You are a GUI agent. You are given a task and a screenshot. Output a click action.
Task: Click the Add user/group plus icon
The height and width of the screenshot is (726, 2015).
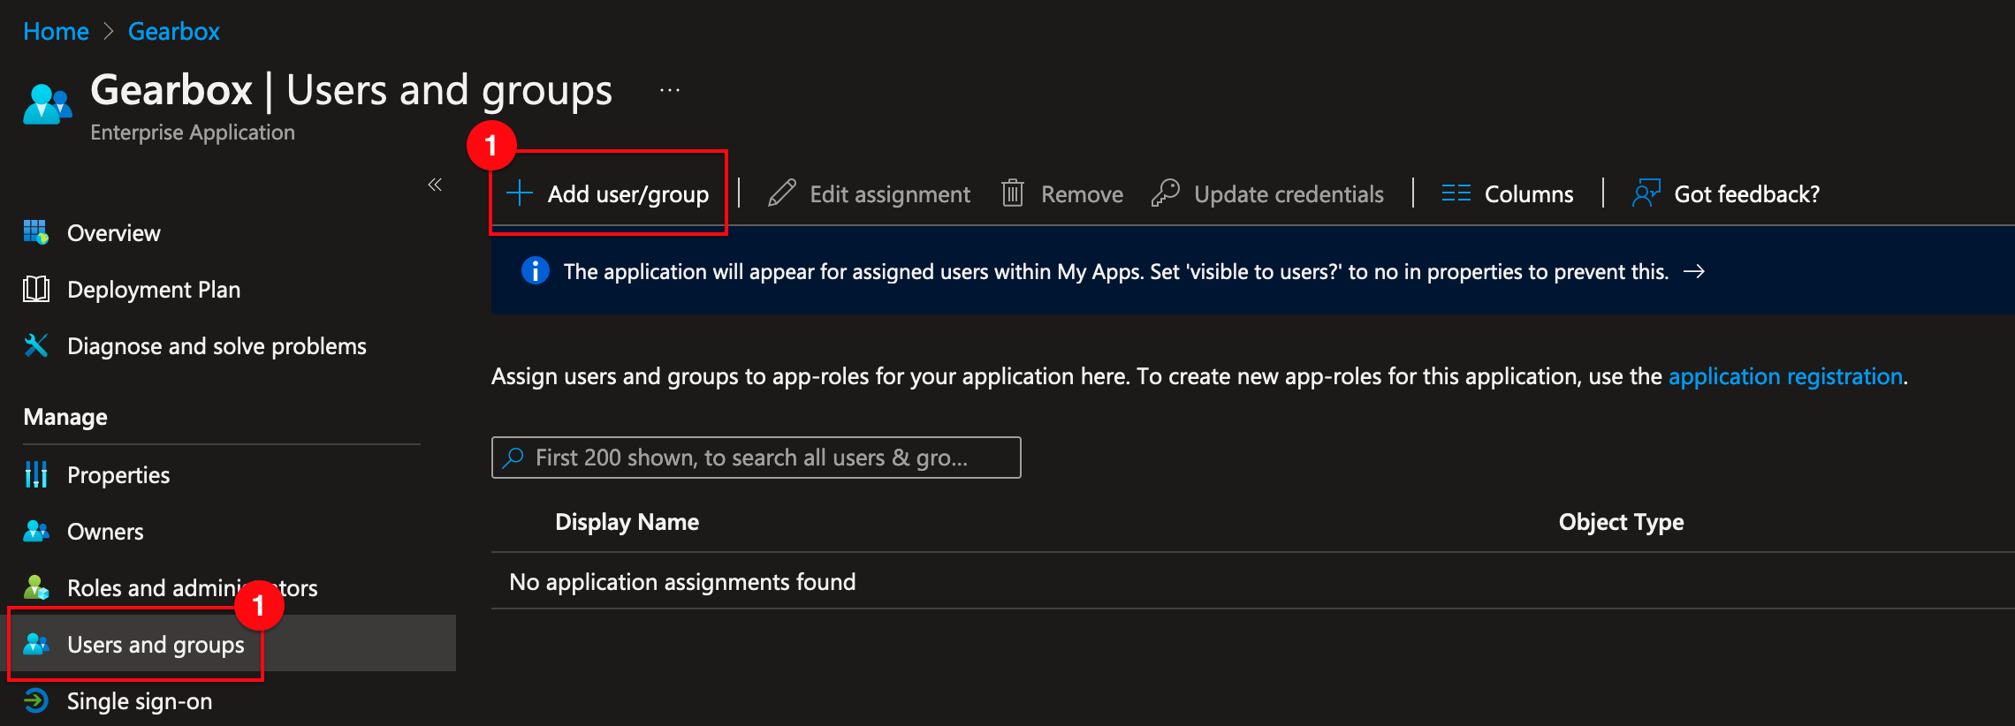[520, 193]
